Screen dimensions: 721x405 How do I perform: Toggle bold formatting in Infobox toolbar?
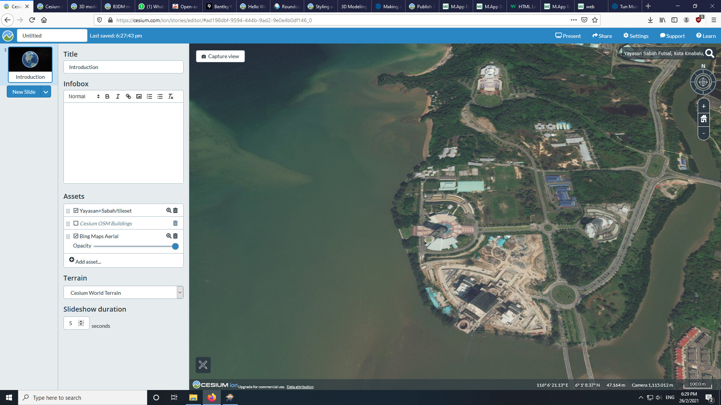[107, 97]
